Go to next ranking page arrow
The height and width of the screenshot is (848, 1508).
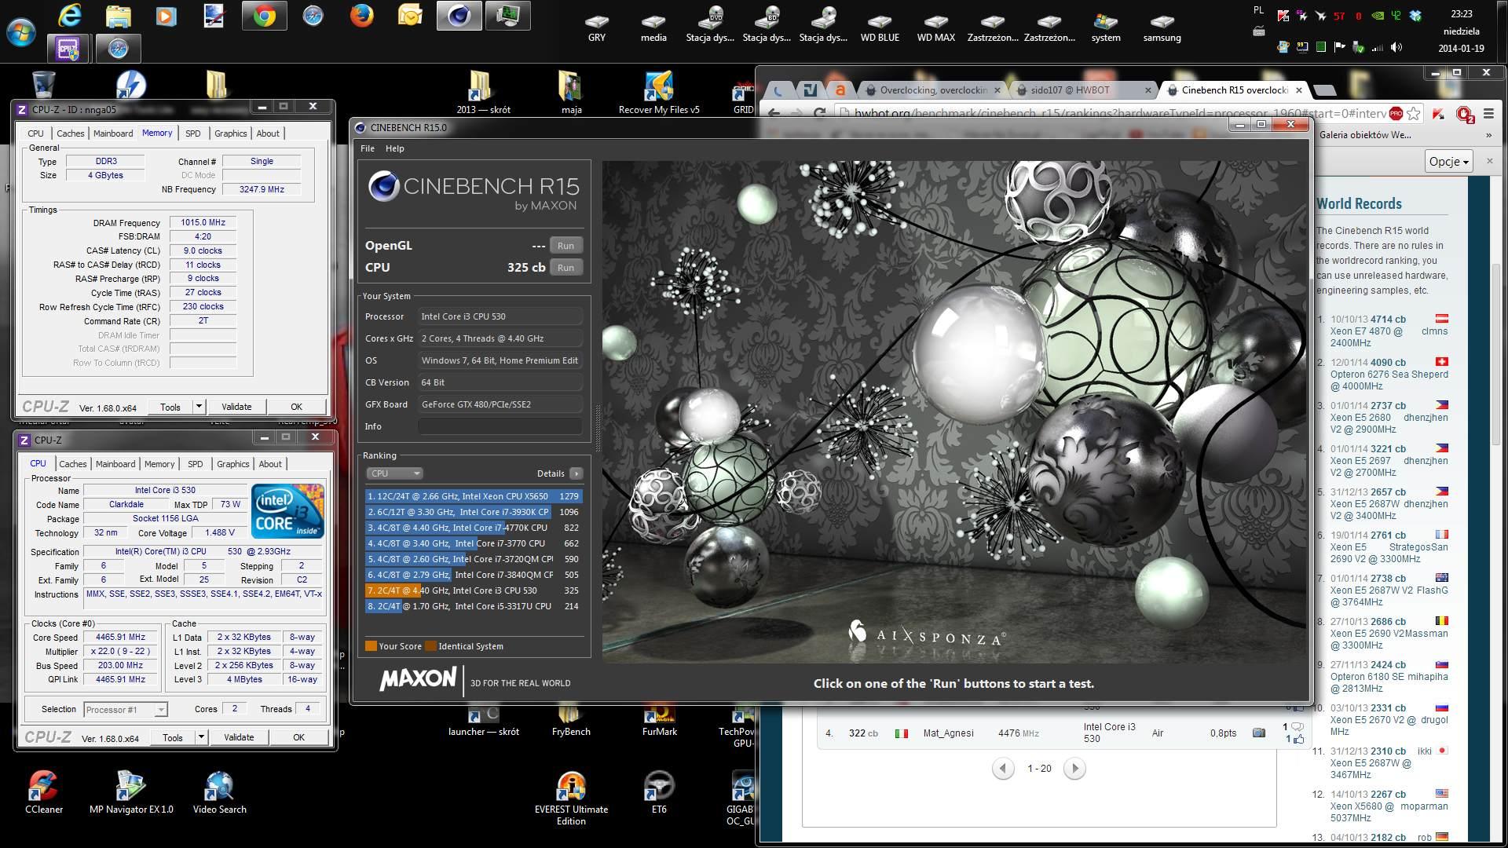click(1074, 768)
